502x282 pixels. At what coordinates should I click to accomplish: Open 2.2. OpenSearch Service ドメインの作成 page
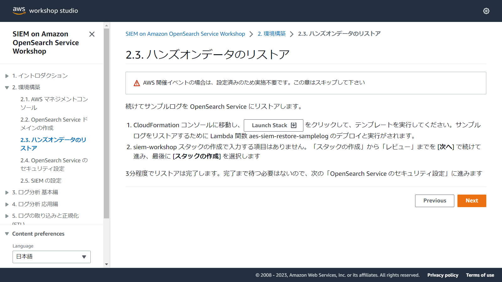(x=54, y=124)
